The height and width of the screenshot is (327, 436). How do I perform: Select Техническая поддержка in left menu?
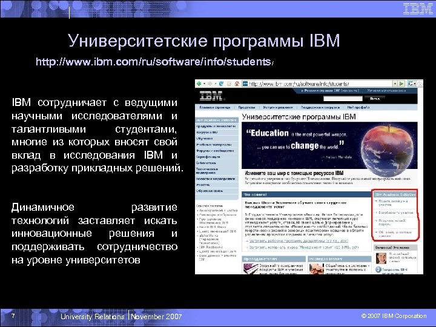(216, 171)
